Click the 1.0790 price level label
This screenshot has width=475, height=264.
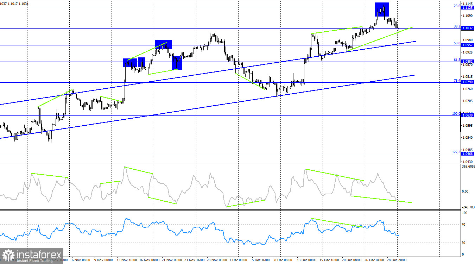468,82
